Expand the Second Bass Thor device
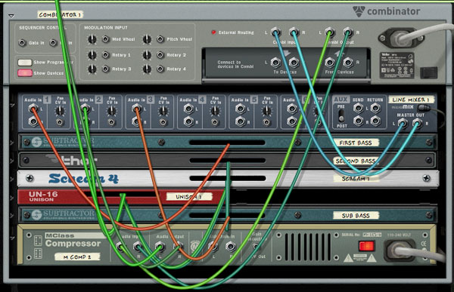The image size is (454, 292). pyautogui.click(x=12, y=161)
